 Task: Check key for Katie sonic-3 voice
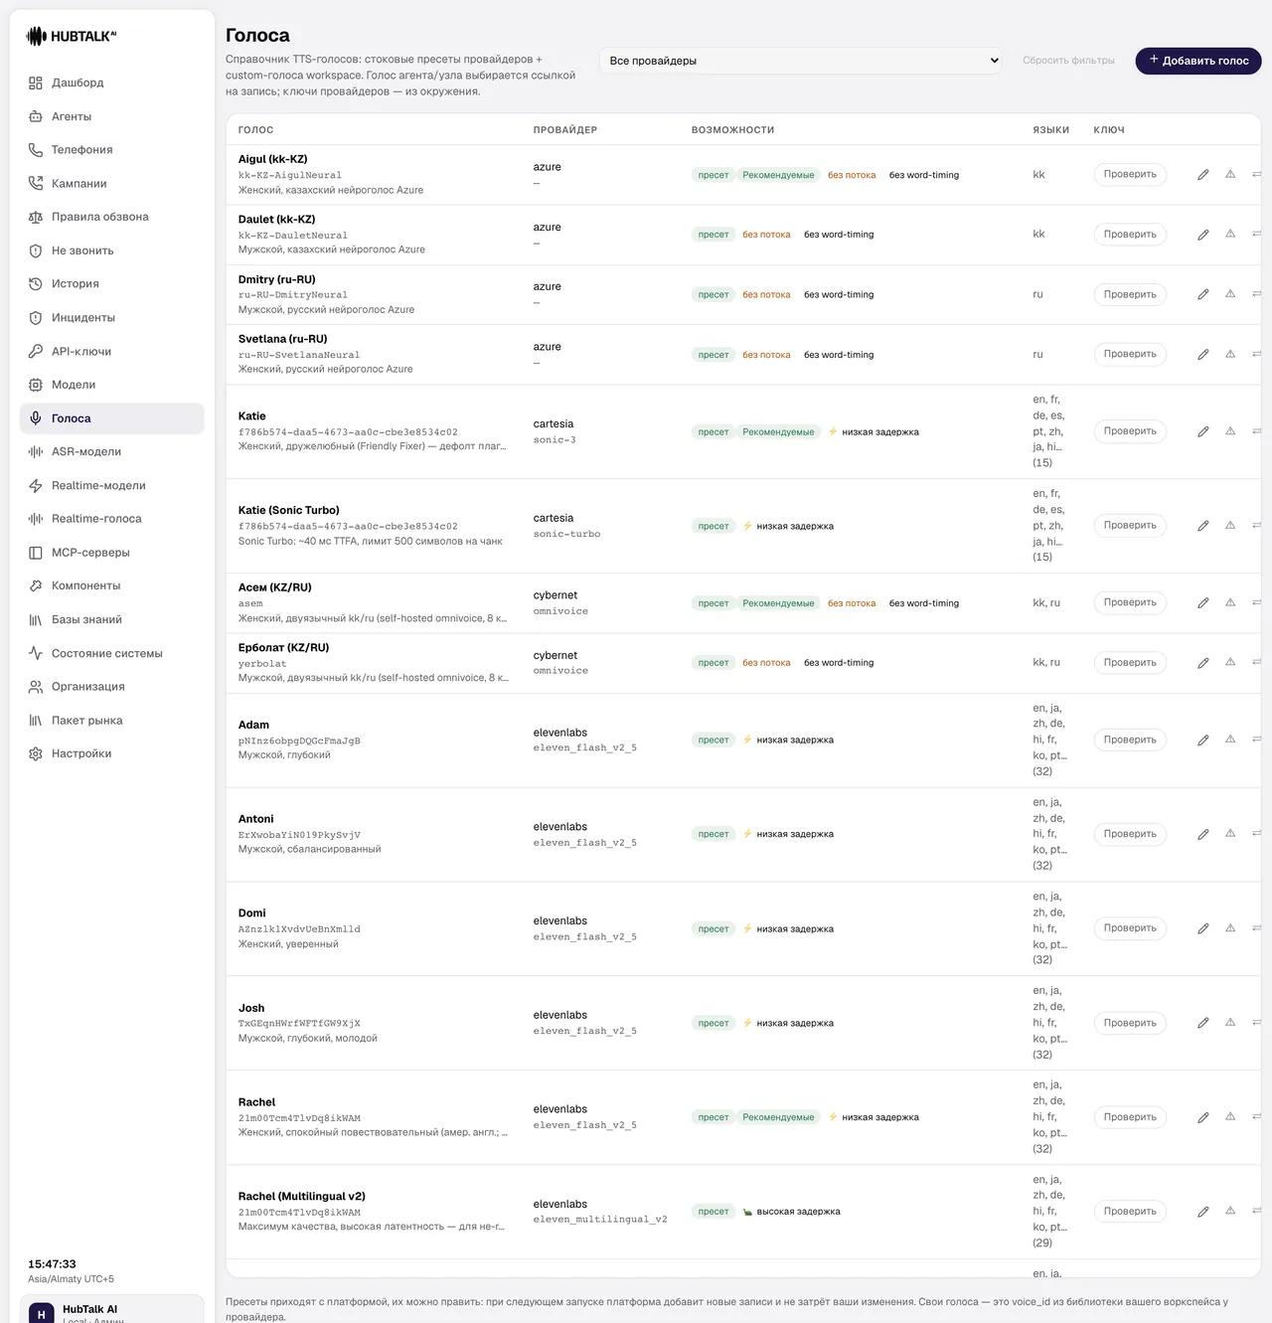point(1130,431)
